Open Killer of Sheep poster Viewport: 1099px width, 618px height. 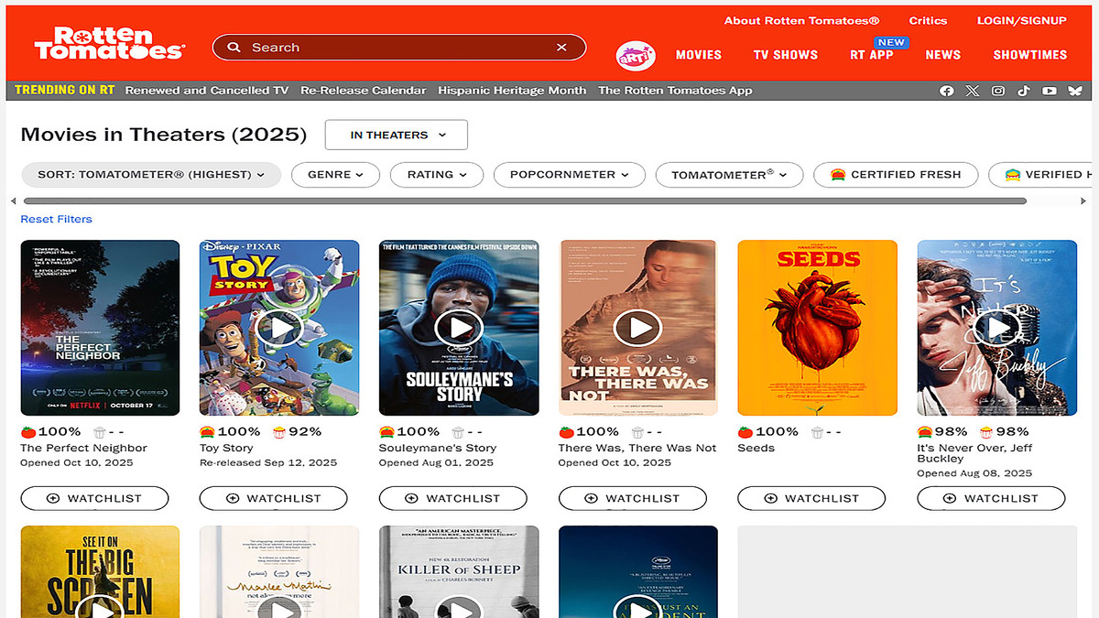click(459, 571)
